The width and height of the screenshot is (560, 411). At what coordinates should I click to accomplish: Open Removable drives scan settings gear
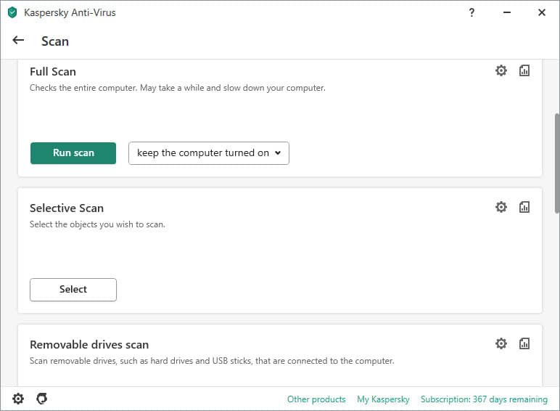pos(501,343)
